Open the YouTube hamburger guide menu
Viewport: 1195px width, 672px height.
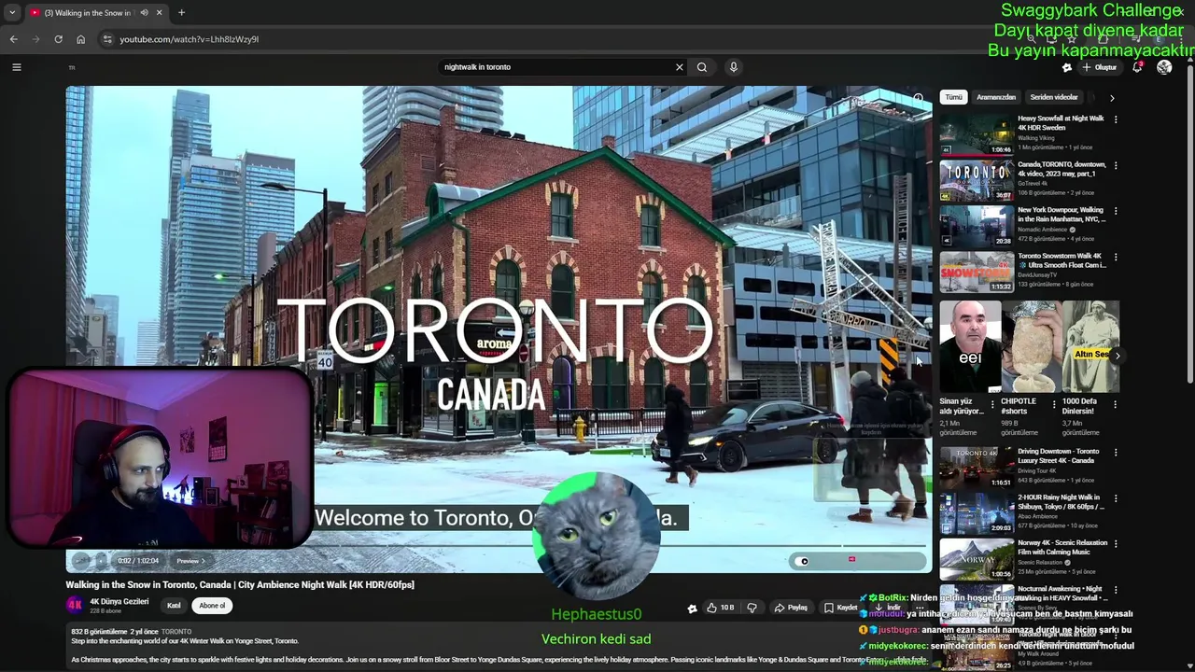(16, 67)
